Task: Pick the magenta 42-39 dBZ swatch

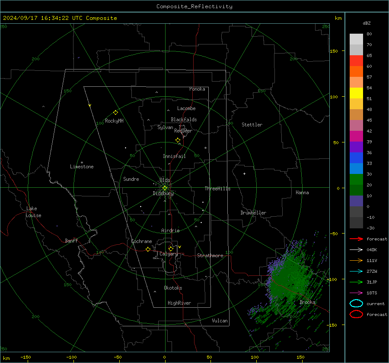Action: [356, 136]
